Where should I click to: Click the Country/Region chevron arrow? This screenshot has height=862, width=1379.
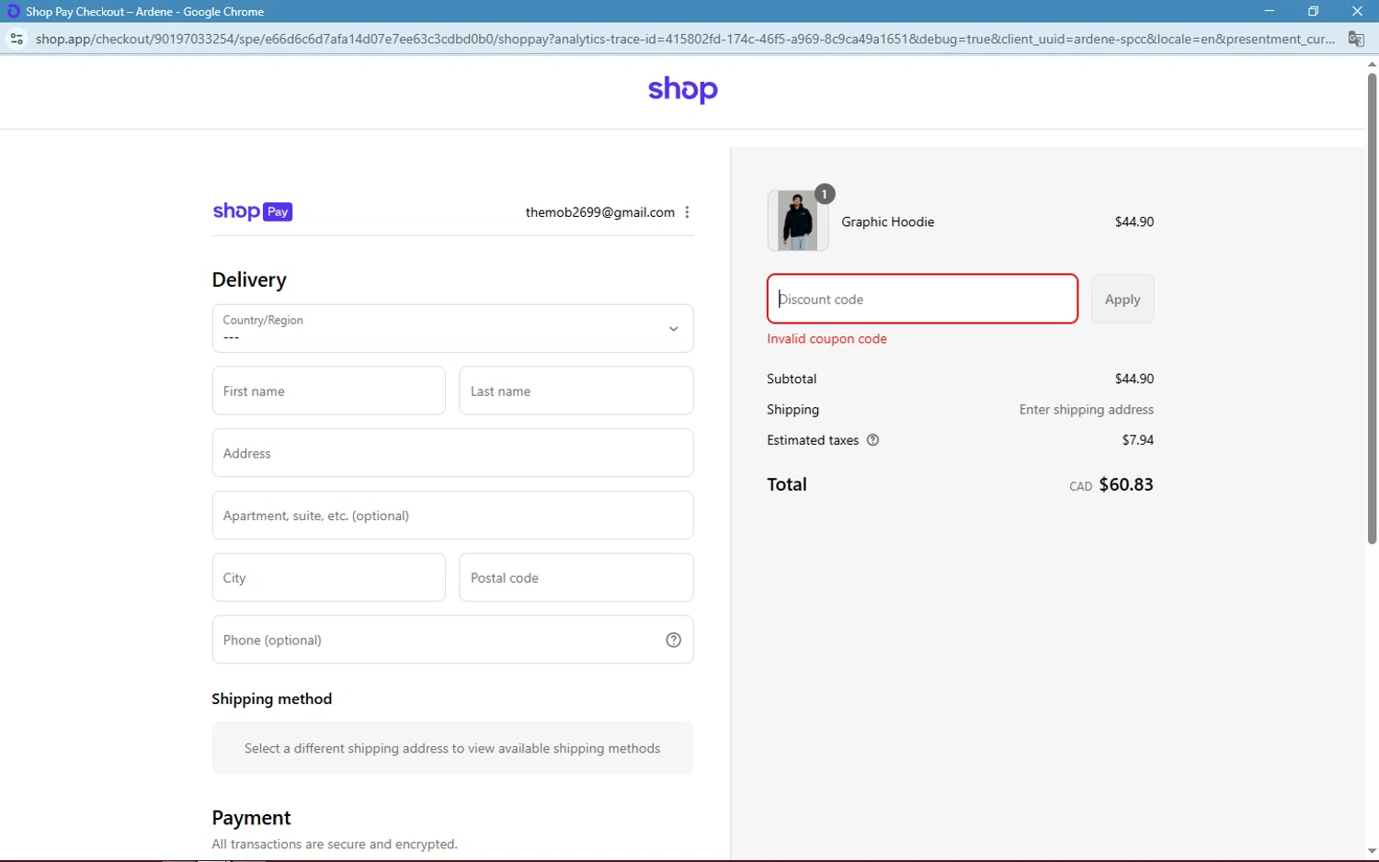(x=673, y=329)
